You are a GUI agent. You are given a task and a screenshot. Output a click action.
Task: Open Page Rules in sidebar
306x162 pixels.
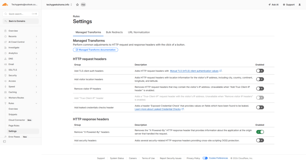point(14,126)
